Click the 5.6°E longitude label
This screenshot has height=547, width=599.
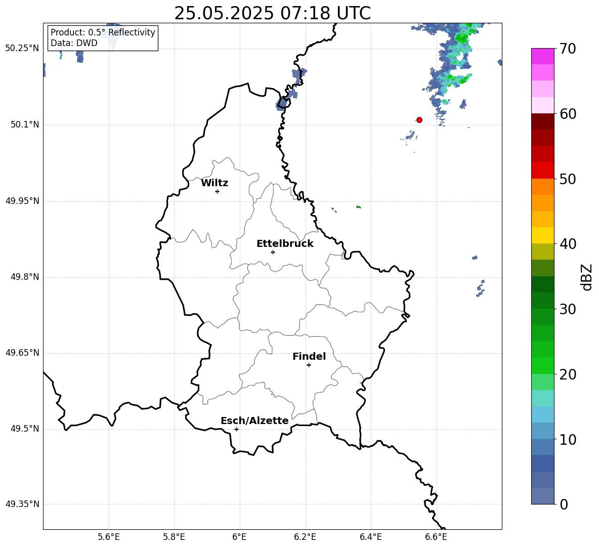(x=108, y=537)
